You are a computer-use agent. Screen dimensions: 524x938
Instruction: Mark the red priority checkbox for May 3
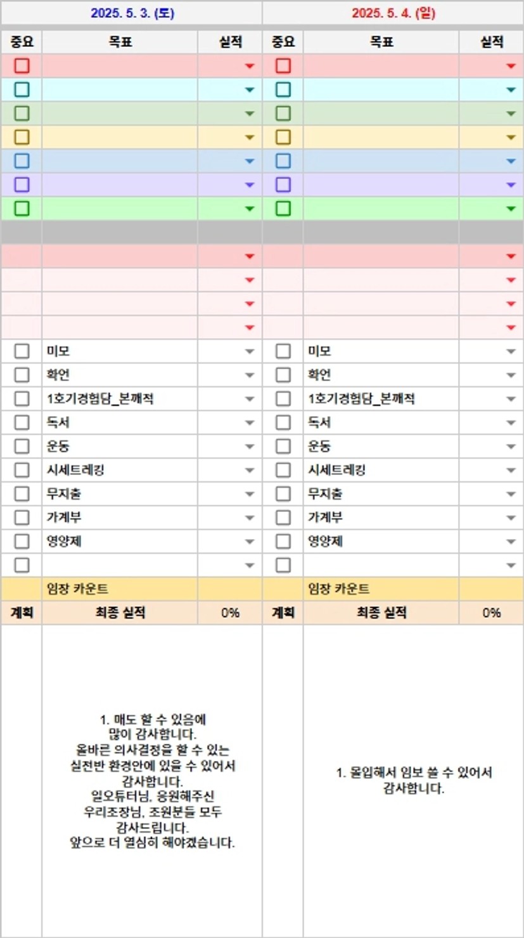click(x=22, y=66)
